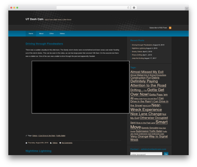Select tag Wreck

coord(134,140)
